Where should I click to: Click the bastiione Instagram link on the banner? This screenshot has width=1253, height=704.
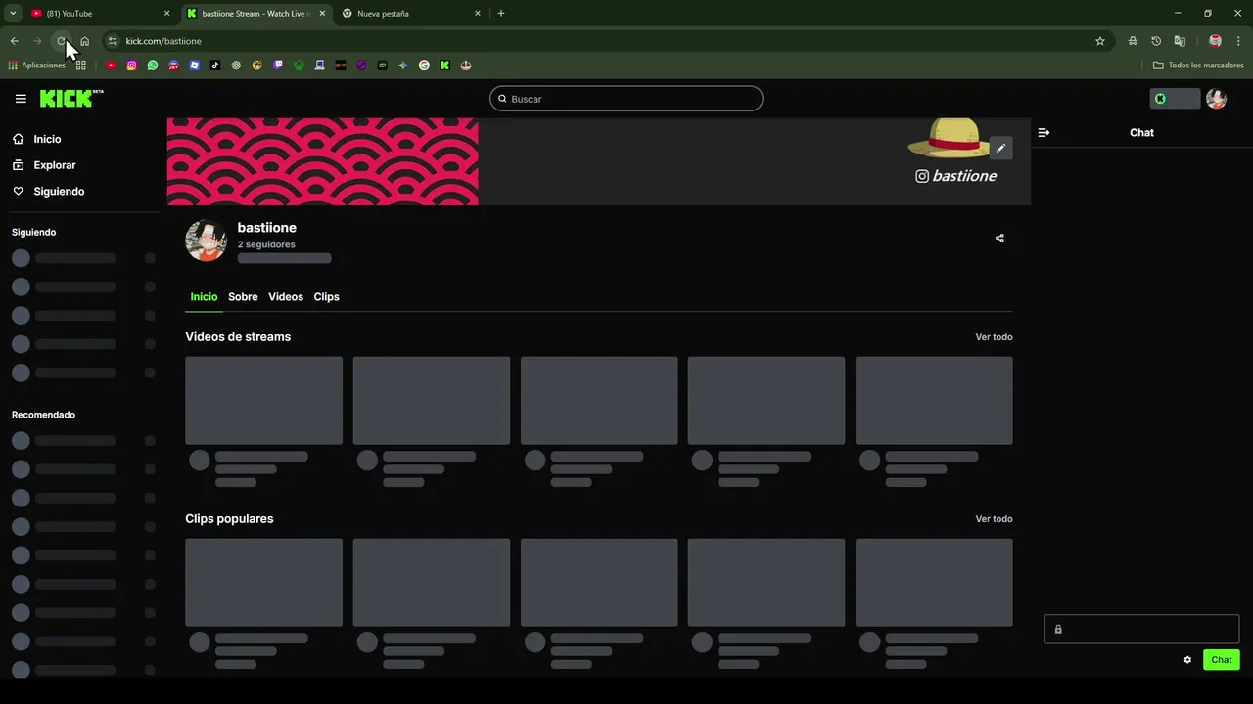955,176
